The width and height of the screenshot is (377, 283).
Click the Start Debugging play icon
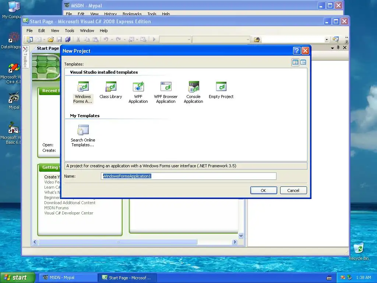[154, 39]
